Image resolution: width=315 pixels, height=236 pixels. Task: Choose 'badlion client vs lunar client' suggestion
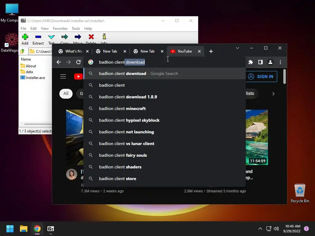click(x=165, y=144)
